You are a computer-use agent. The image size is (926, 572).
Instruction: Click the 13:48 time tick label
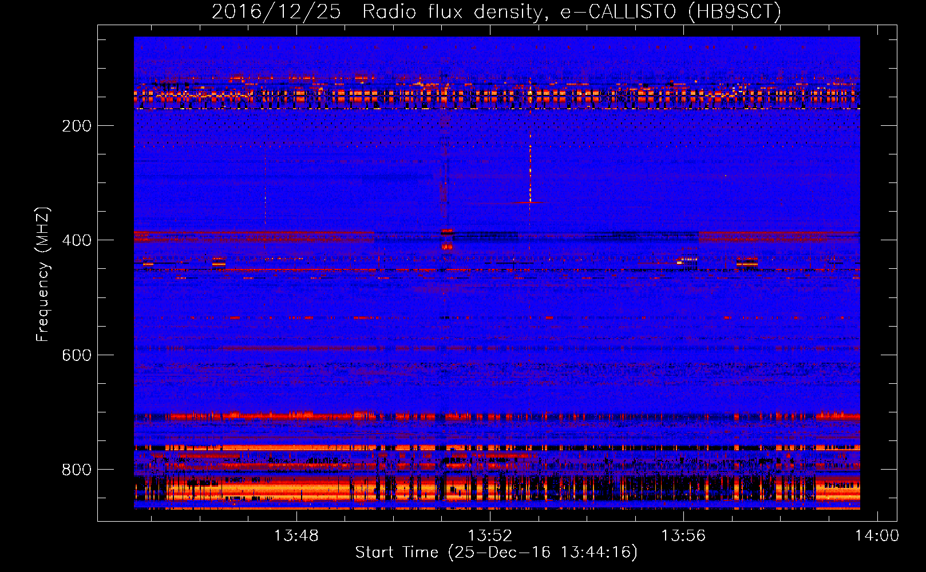[296, 536]
